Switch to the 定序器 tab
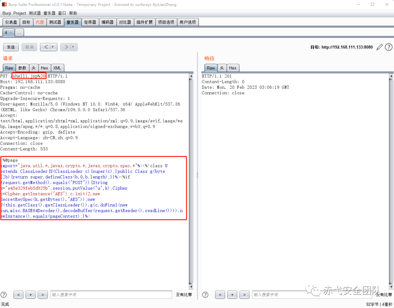394x308 pixels. pyautogui.click(x=90, y=22)
